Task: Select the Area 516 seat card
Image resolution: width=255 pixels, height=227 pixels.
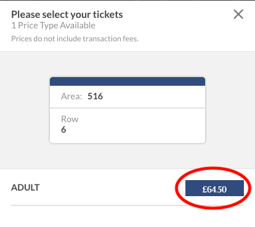Action: tap(127, 110)
